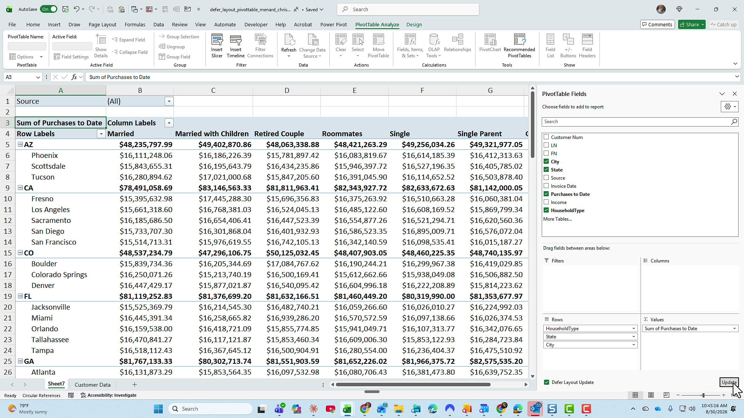744x418 pixels.
Task: Click the formula bar text
Action: [119, 77]
